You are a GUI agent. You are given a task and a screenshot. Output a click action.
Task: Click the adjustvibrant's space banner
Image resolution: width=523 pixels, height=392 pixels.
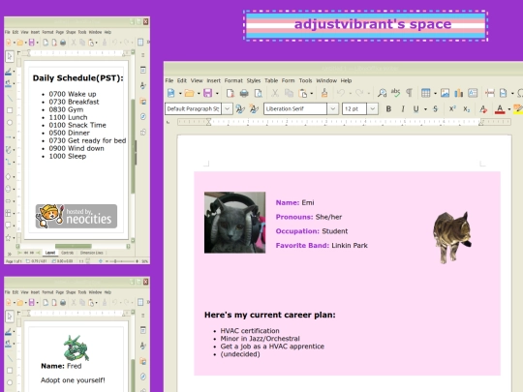pyautogui.click(x=365, y=25)
